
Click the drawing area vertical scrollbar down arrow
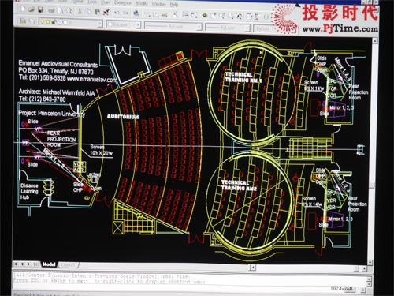pos(371,262)
